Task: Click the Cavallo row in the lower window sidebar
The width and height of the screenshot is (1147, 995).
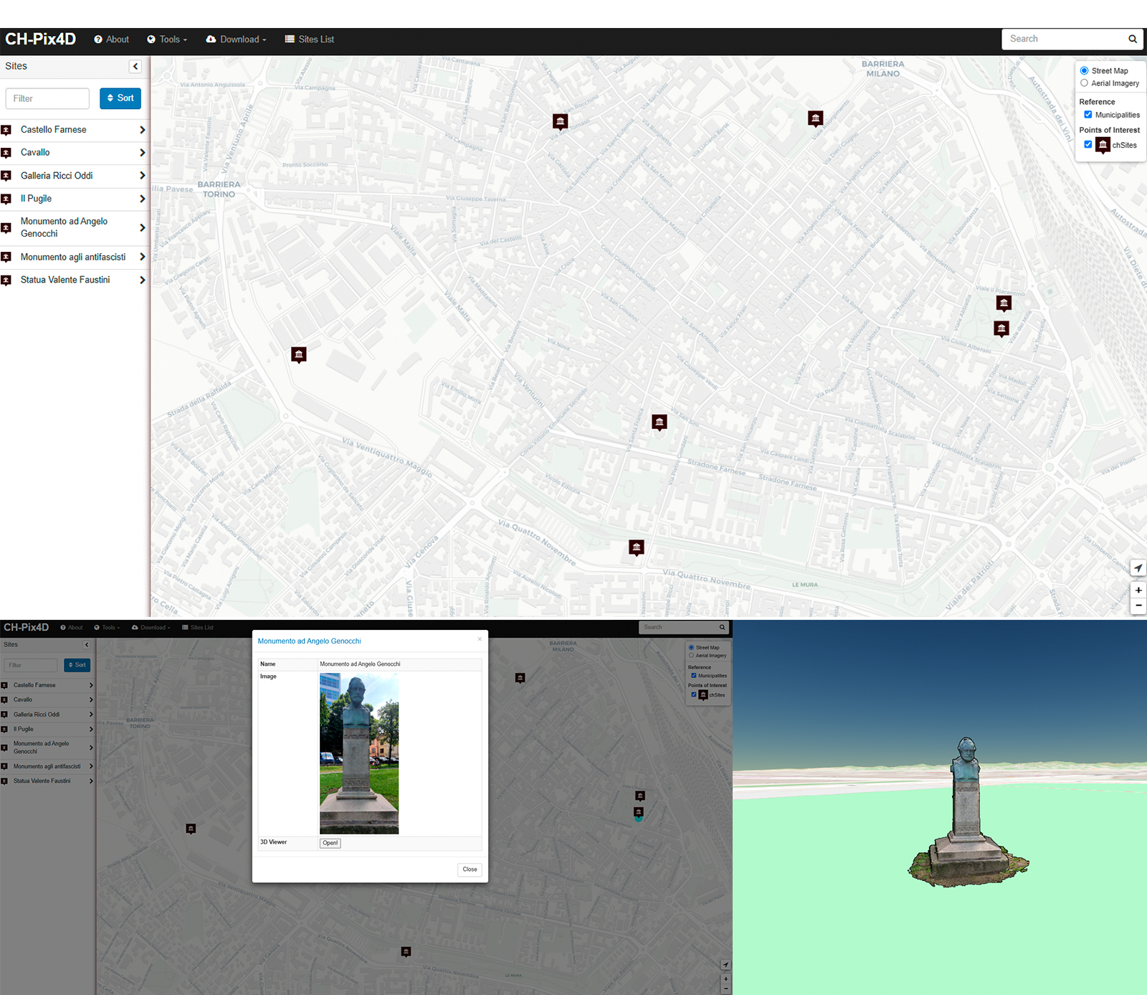Action: tap(47, 699)
